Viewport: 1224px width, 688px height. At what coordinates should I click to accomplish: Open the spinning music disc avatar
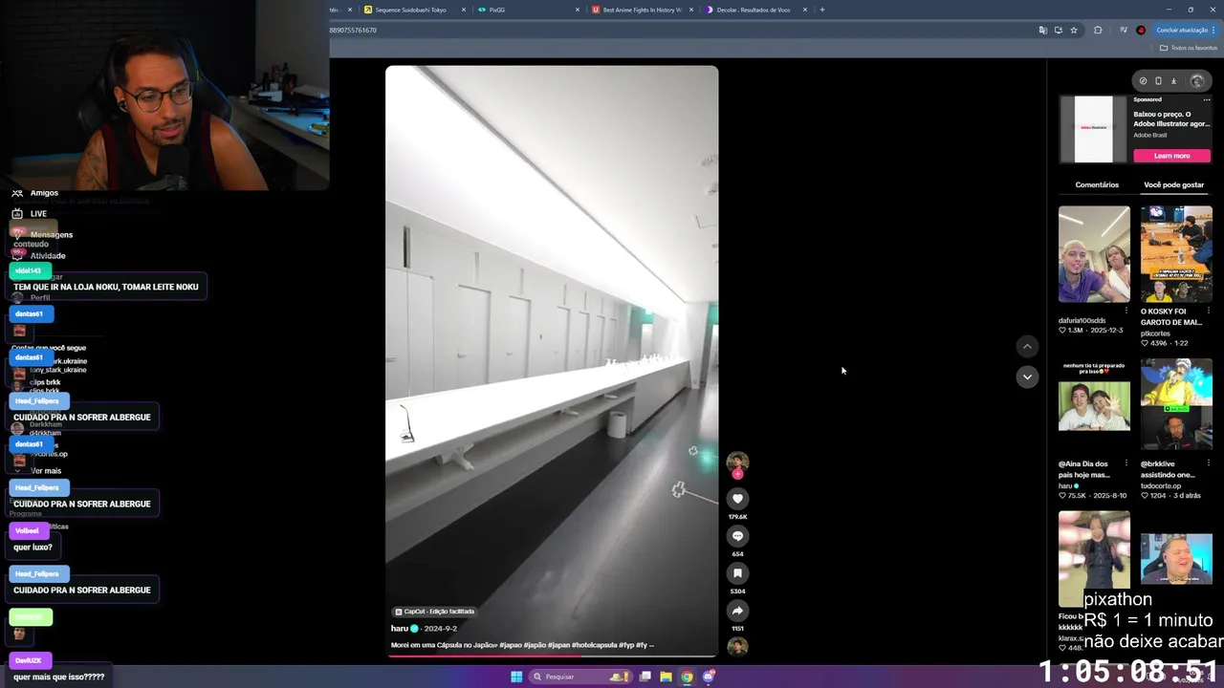pyautogui.click(x=737, y=647)
